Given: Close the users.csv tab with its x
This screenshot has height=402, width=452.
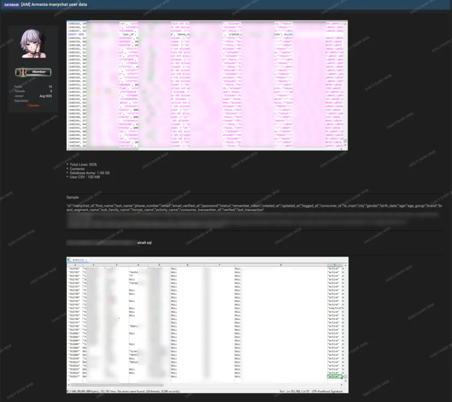Looking at the screenshot, I should (x=86, y=260).
